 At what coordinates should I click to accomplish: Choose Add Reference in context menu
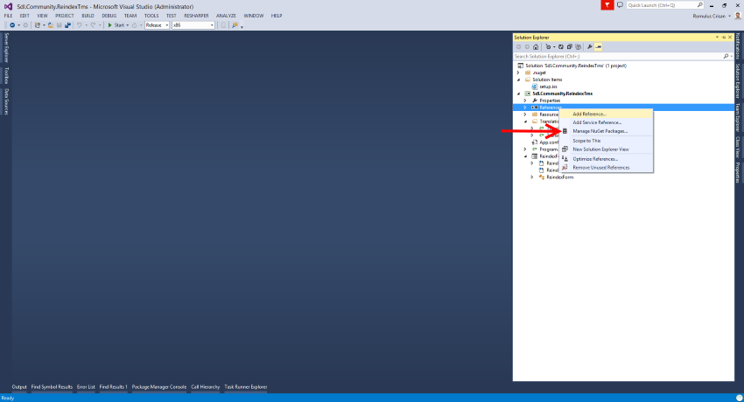(x=589, y=114)
